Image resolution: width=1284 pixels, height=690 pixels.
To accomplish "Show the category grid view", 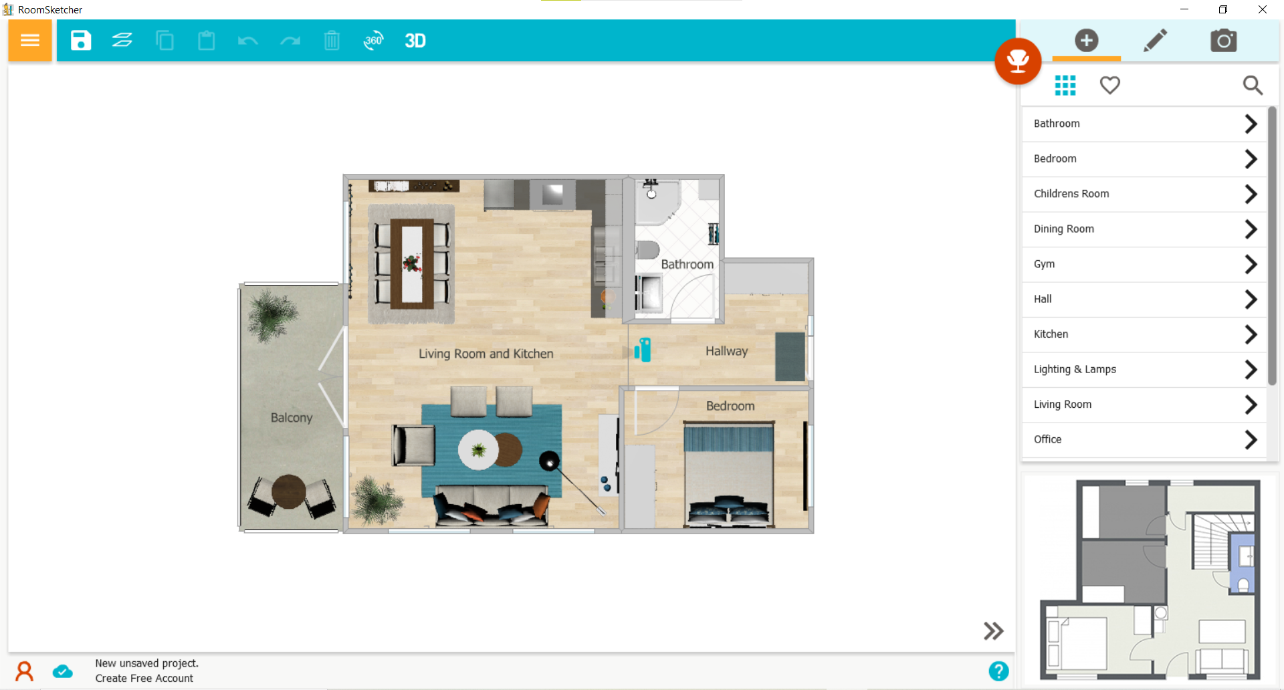I will [x=1065, y=85].
